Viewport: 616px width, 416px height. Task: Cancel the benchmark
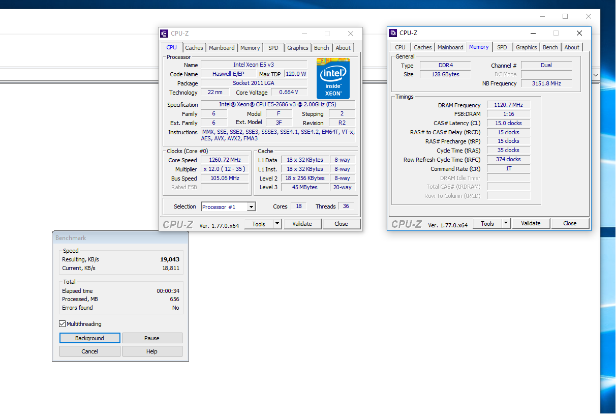[x=90, y=351]
